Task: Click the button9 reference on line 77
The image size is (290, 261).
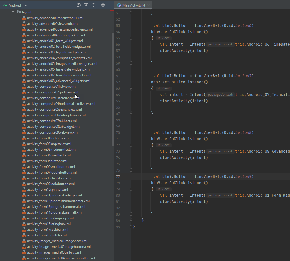Action: [243, 176]
